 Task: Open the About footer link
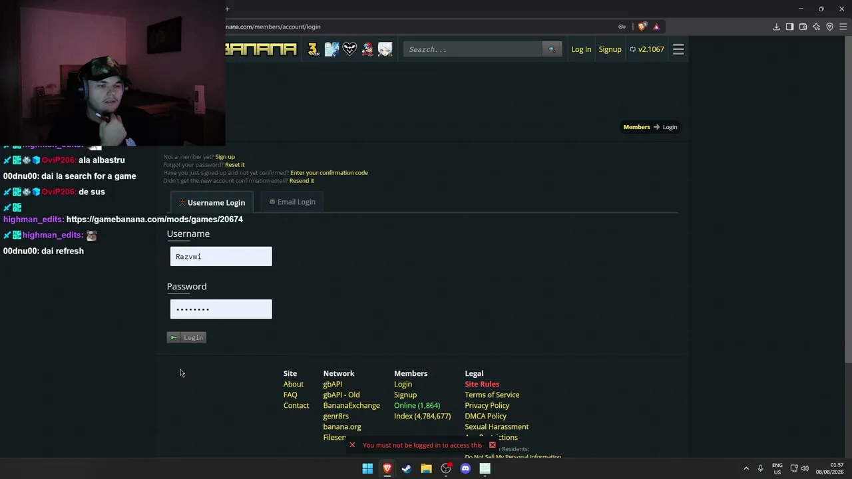point(293,384)
